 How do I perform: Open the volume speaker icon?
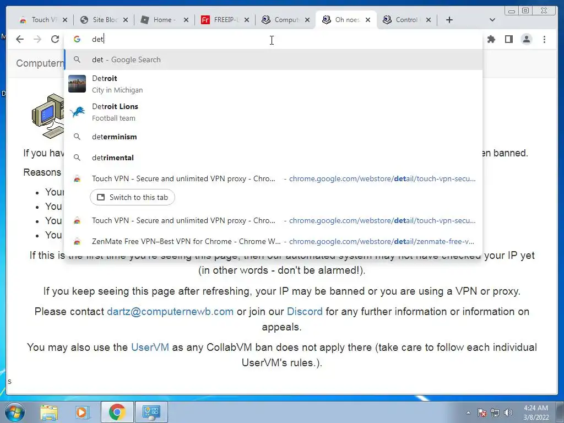pos(508,413)
